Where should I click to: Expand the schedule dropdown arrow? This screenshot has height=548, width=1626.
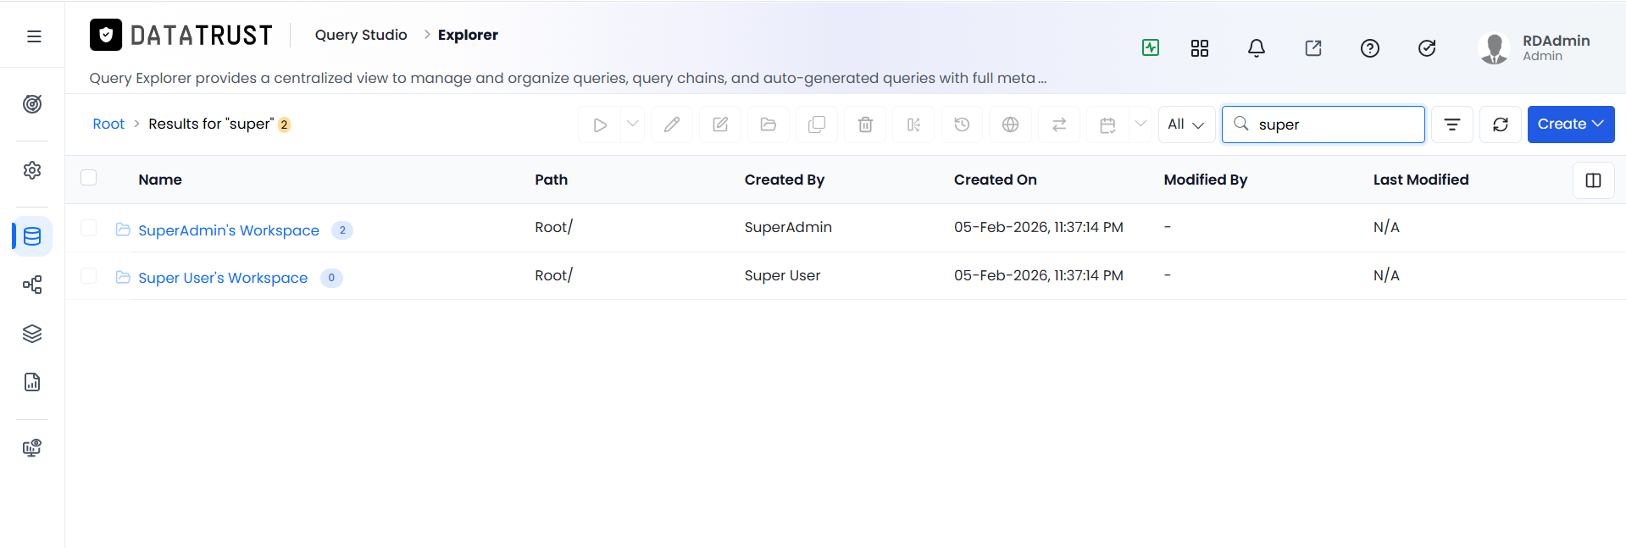1140,125
